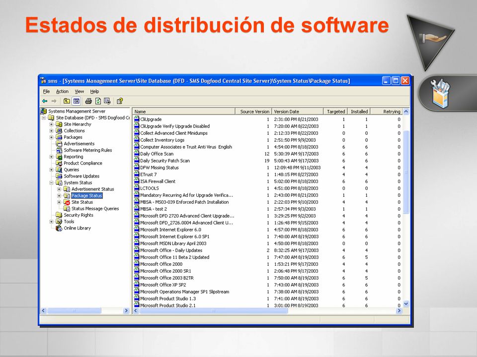Click the package list's scroll-right arrow
Viewport: 477px width, 357px height.
[x=399, y=310]
